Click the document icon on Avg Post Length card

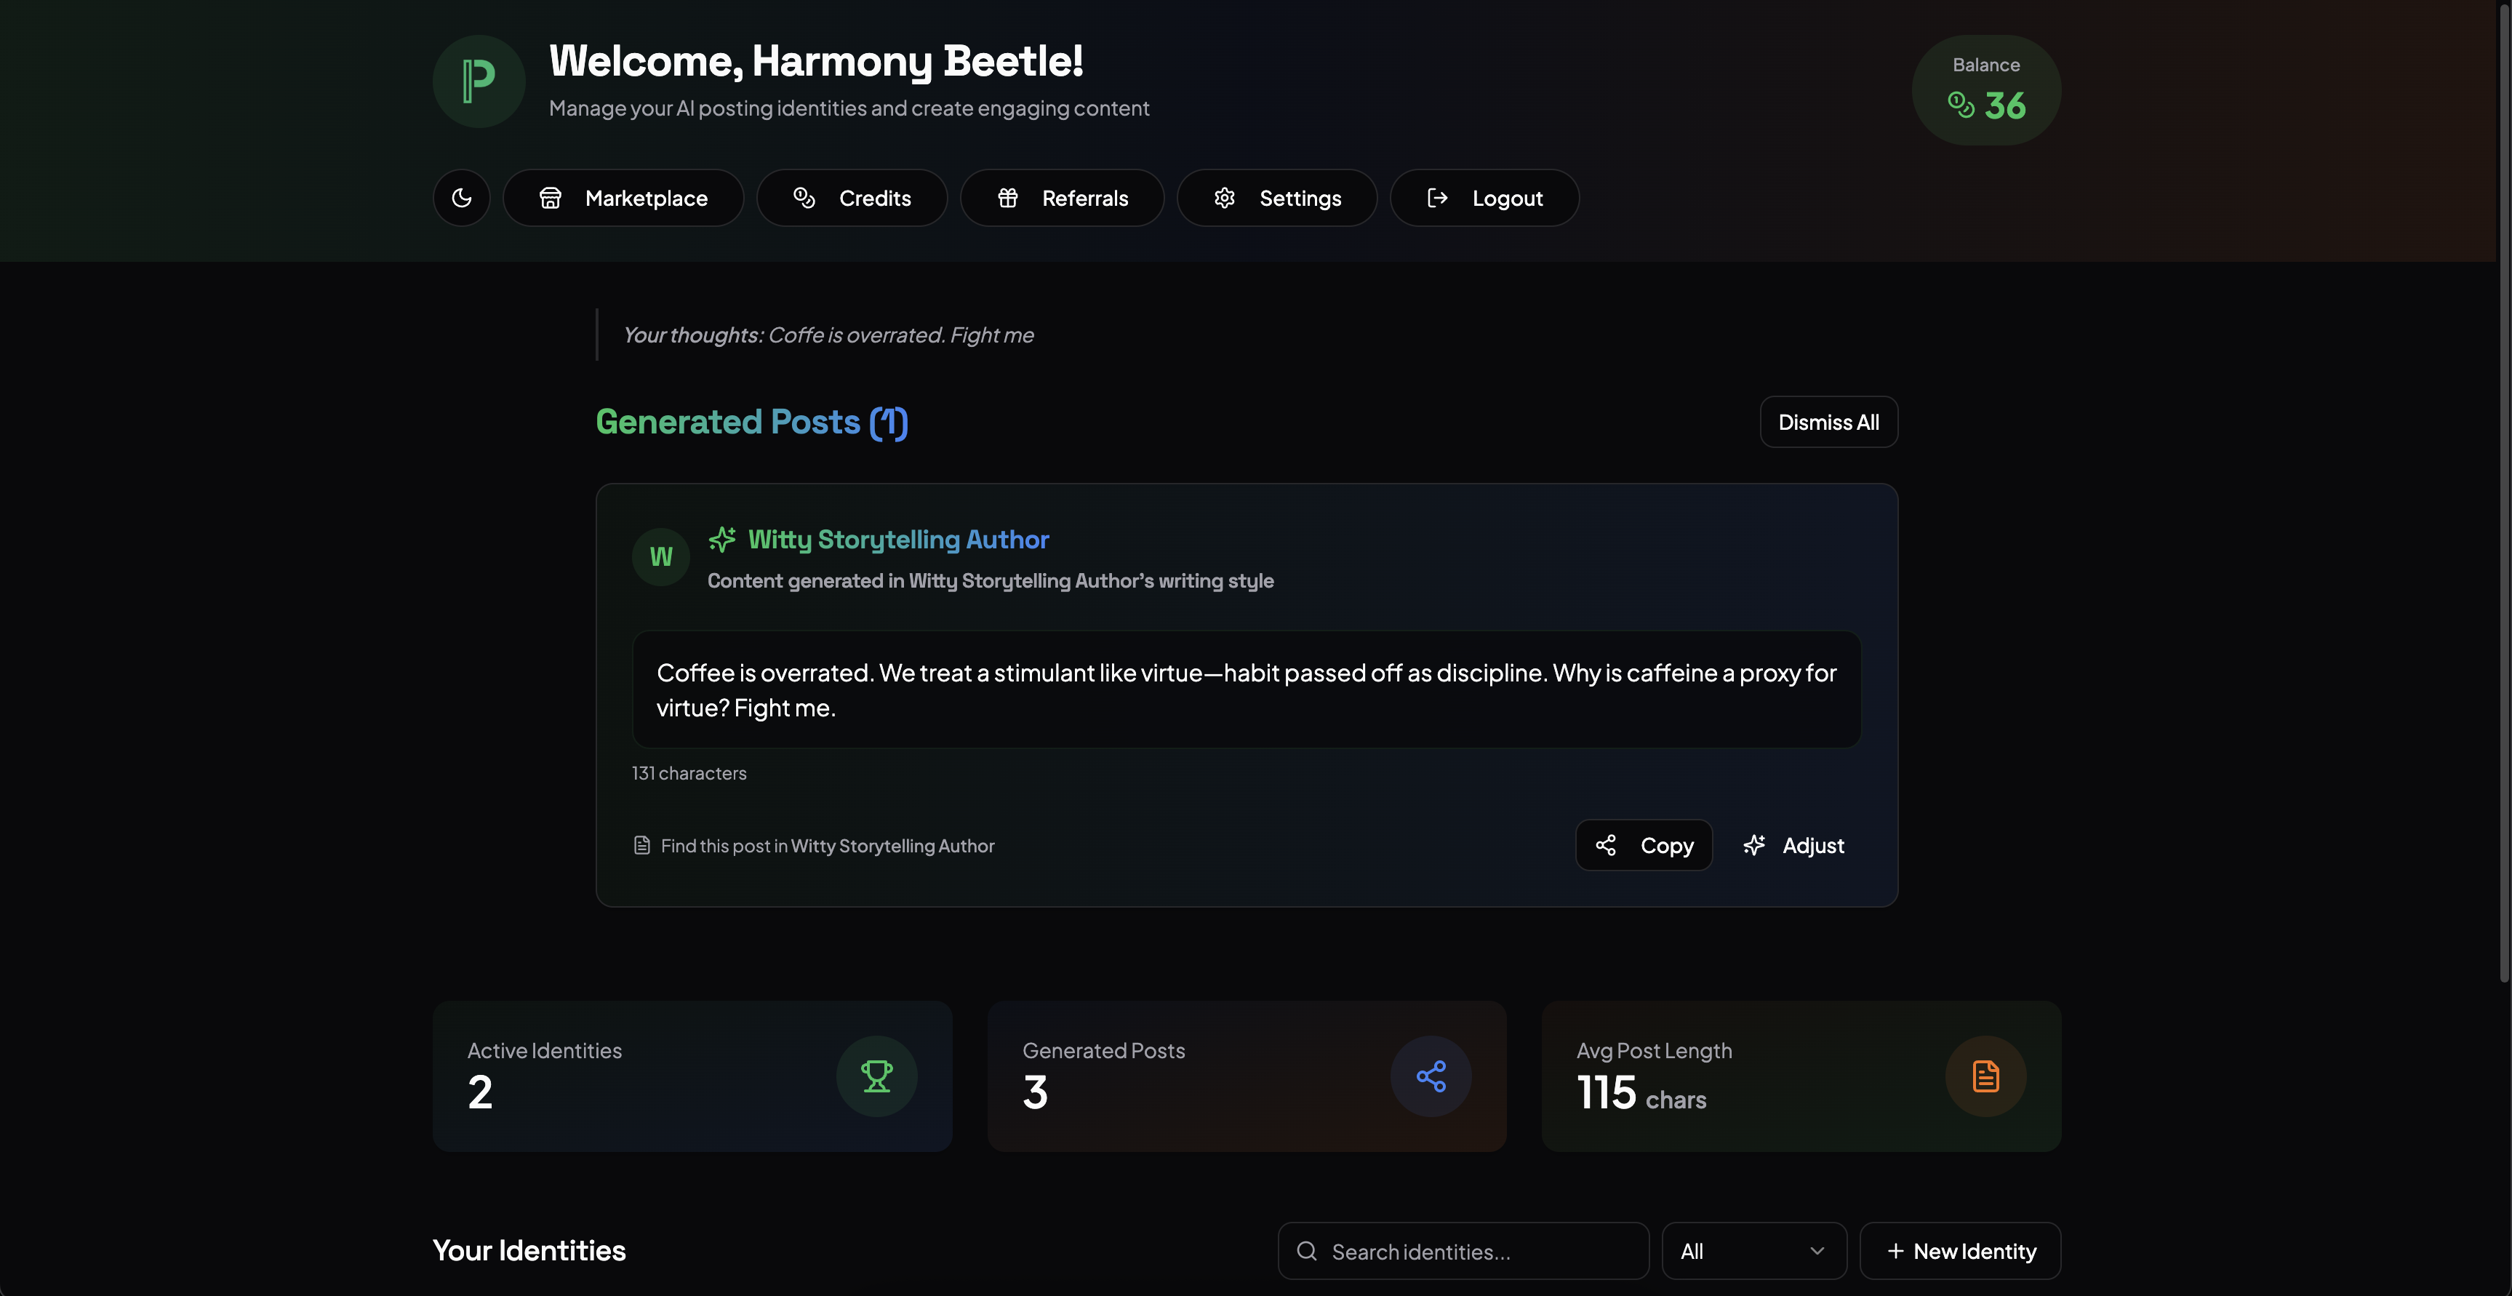point(1985,1076)
